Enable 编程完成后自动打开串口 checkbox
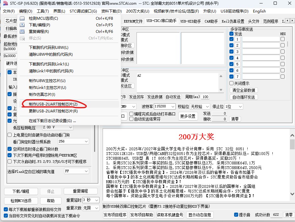 point(131,114)
